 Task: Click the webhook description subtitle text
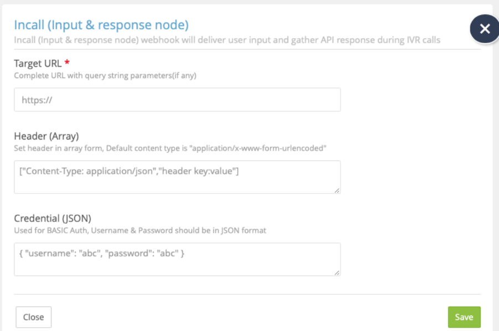point(227,40)
